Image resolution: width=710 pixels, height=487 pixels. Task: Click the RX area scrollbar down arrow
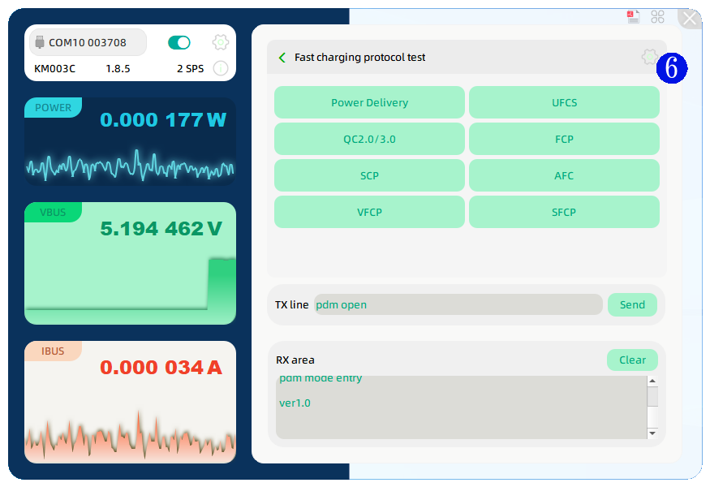pyautogui.click(x=652, y=433)
